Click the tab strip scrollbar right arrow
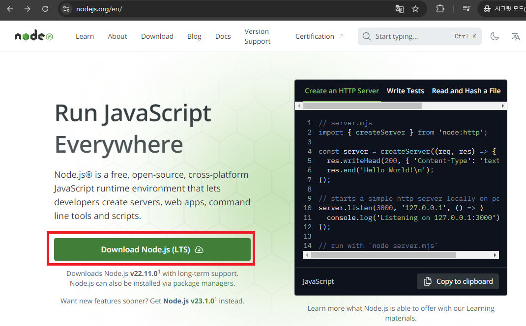 tap(502, 106)
